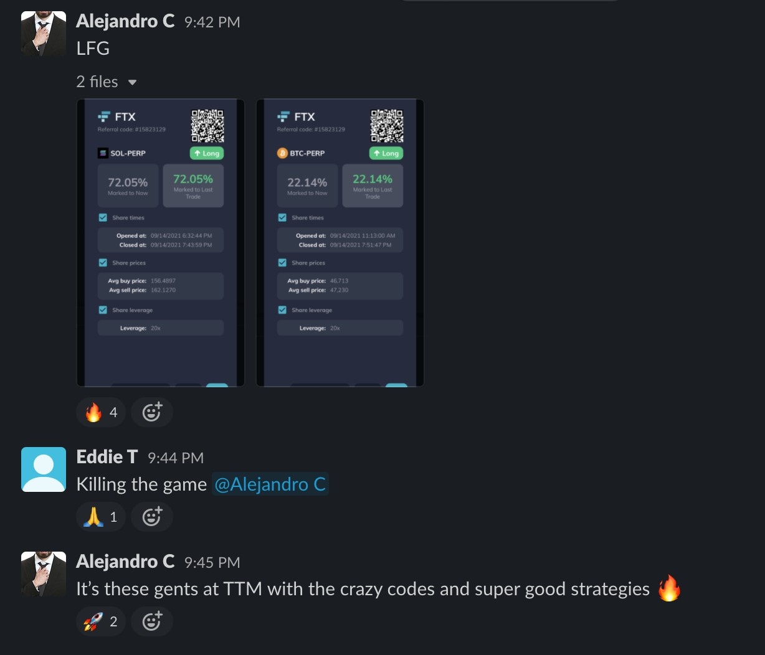
Task: Open Eddie T's profile name
Action: [107, 457]
